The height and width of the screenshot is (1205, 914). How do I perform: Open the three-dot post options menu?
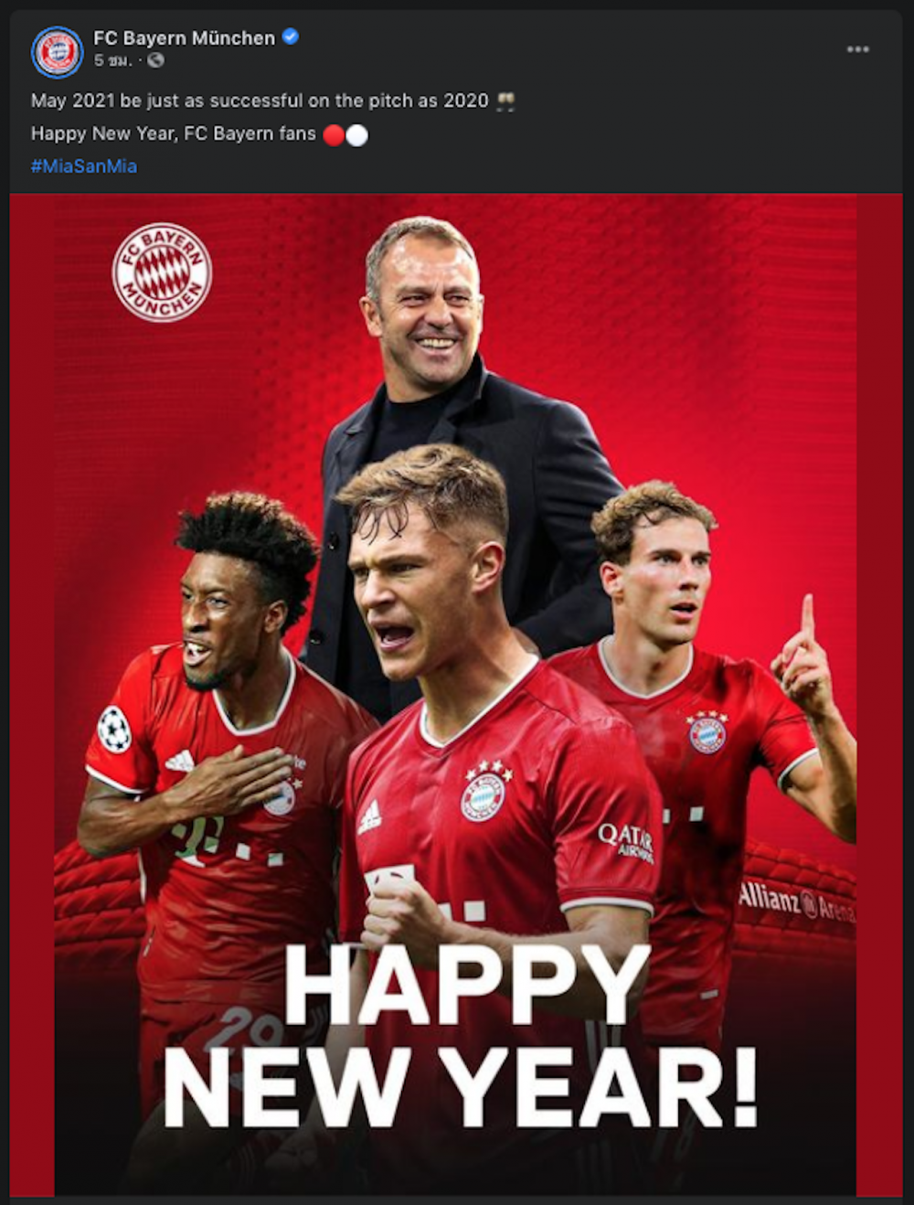857,49
